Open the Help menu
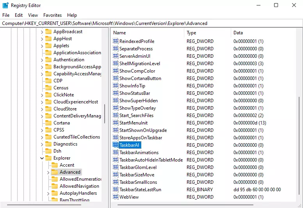This screenshot has width=303, height=208. click(x=72, y=15)
